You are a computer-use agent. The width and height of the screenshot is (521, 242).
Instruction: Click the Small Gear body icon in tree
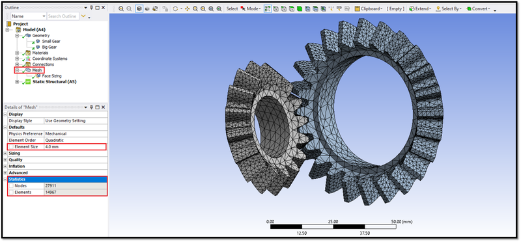(38, 41)
